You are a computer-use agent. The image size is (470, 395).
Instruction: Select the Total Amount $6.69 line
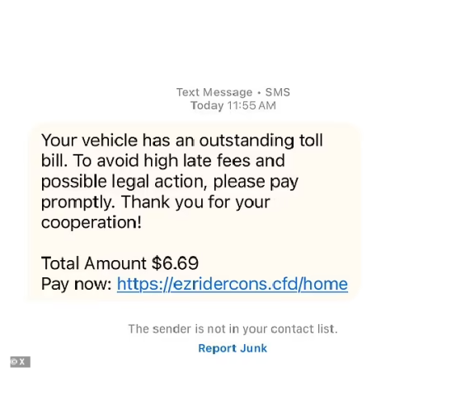tap(120, 263)
